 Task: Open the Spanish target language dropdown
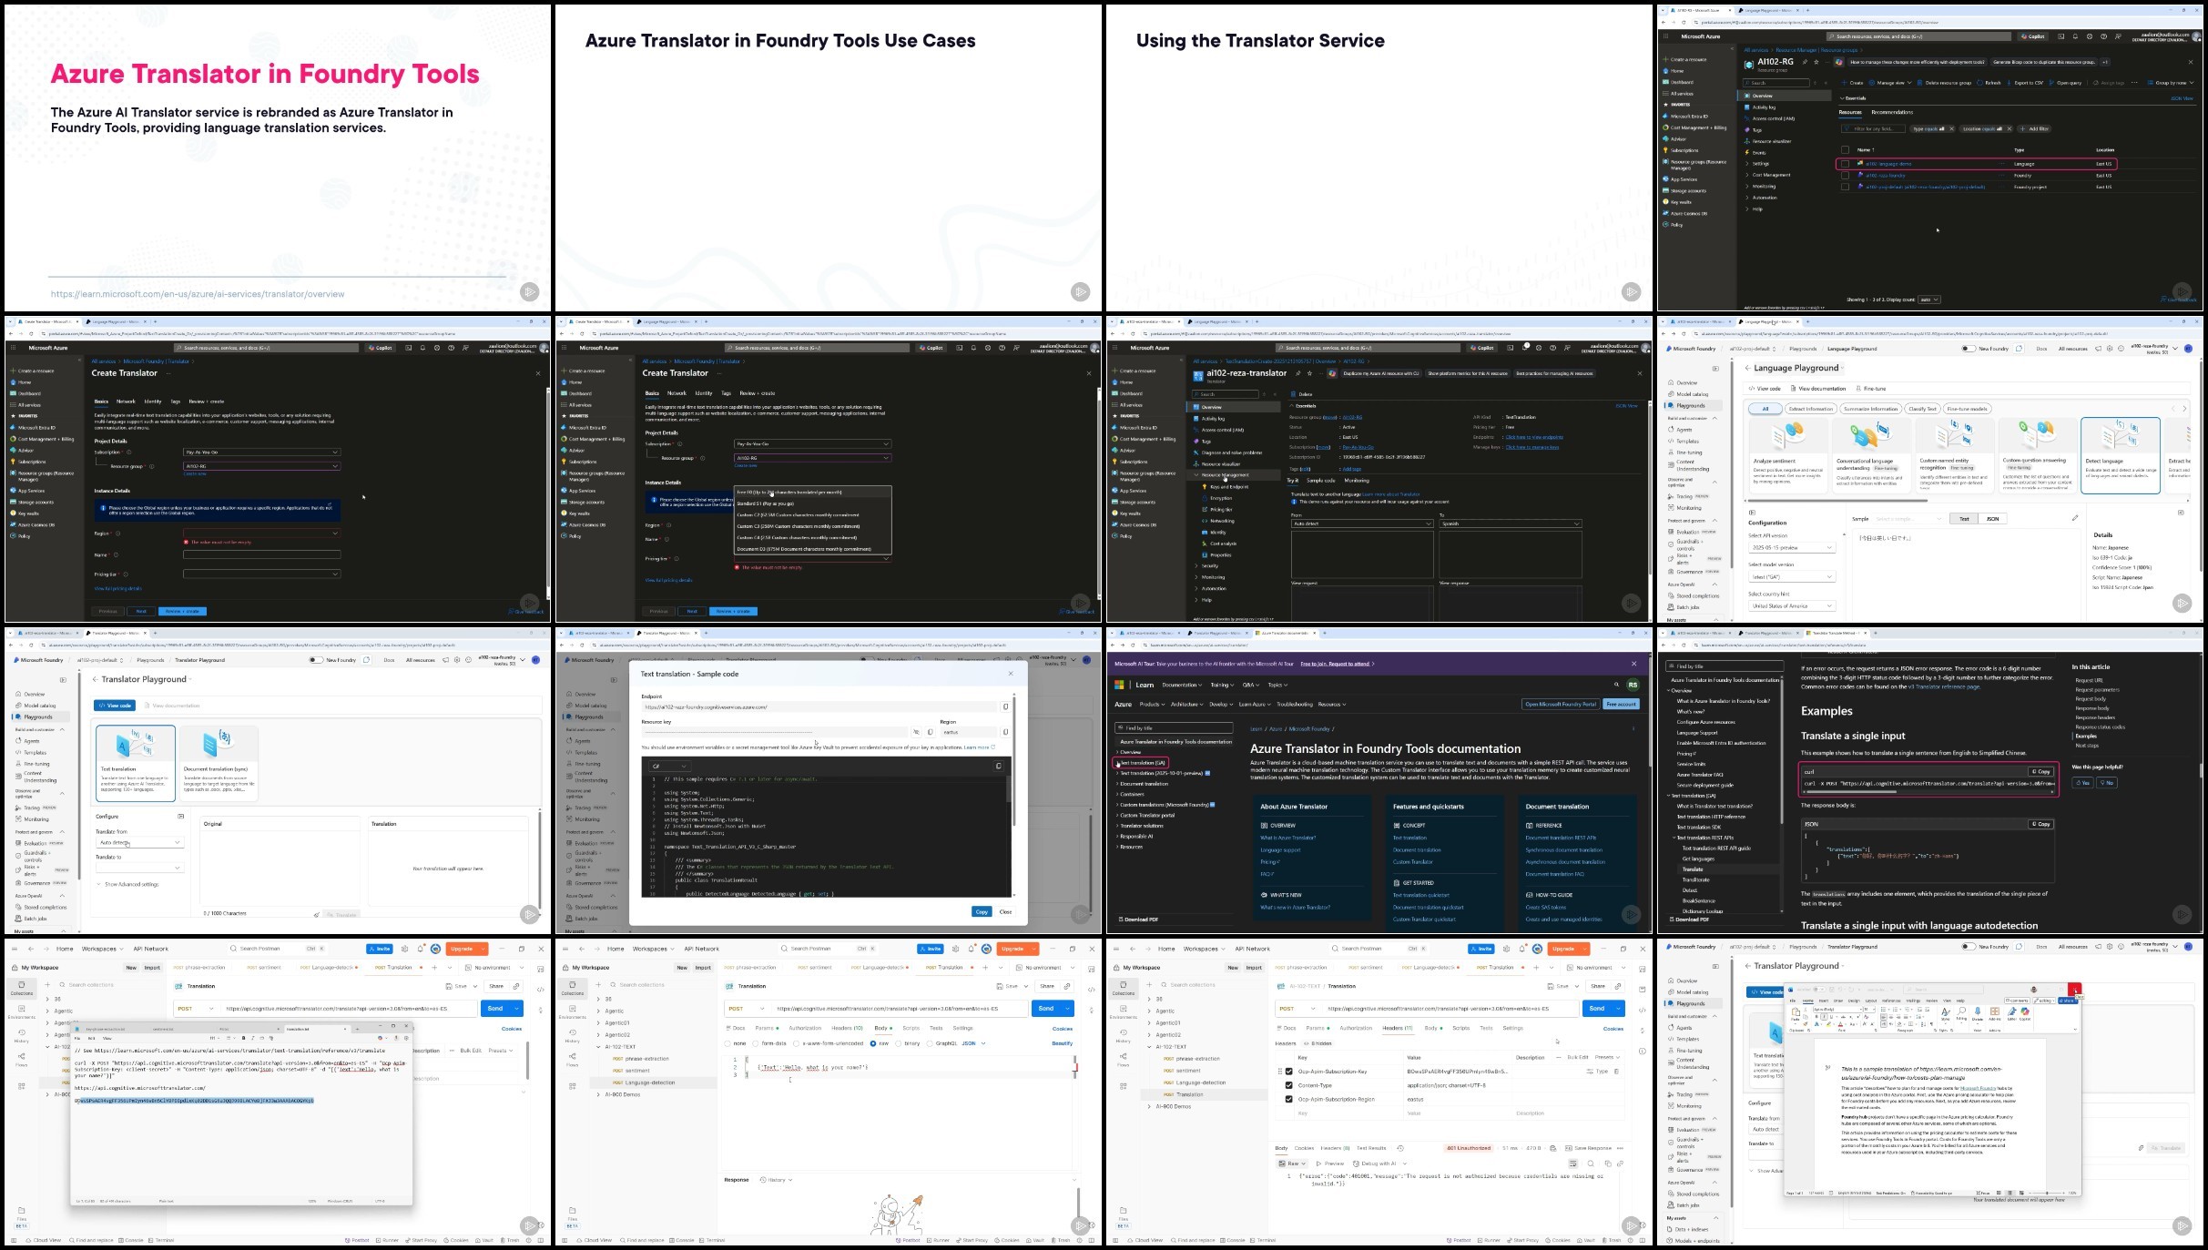(x=1511, y=523)
